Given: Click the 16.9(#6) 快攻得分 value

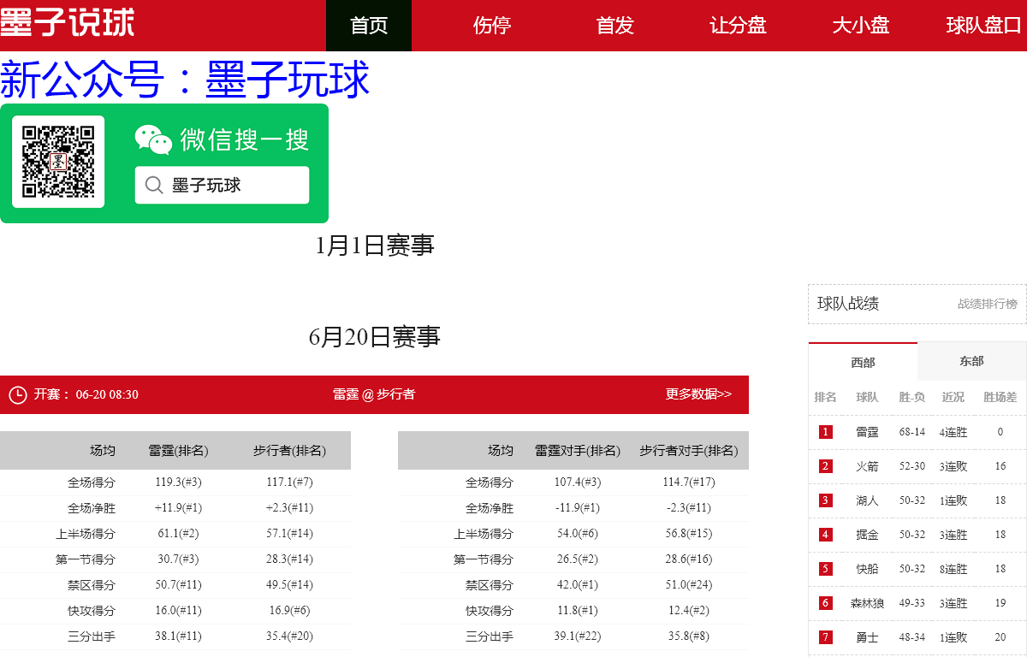Looking at the screenshot, I should click(x=289, y=611).
